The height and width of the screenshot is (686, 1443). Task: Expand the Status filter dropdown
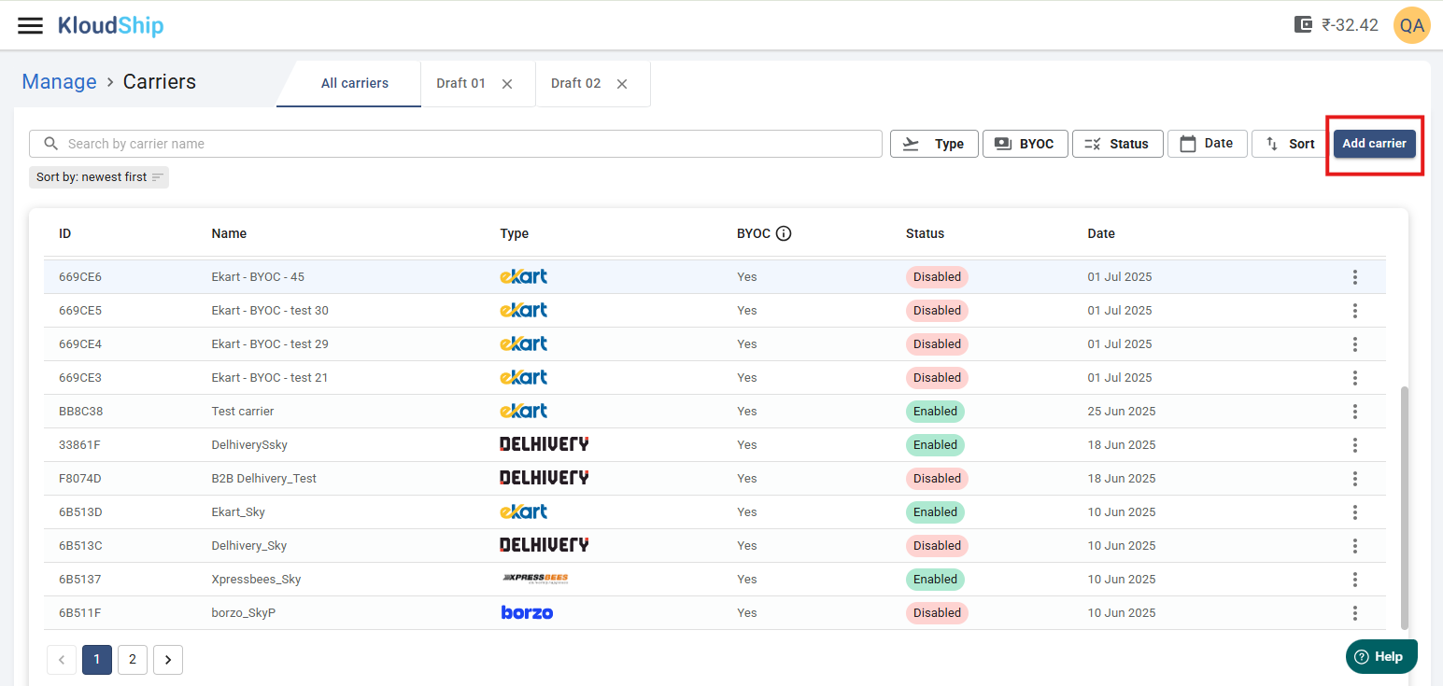(1117, 144)
